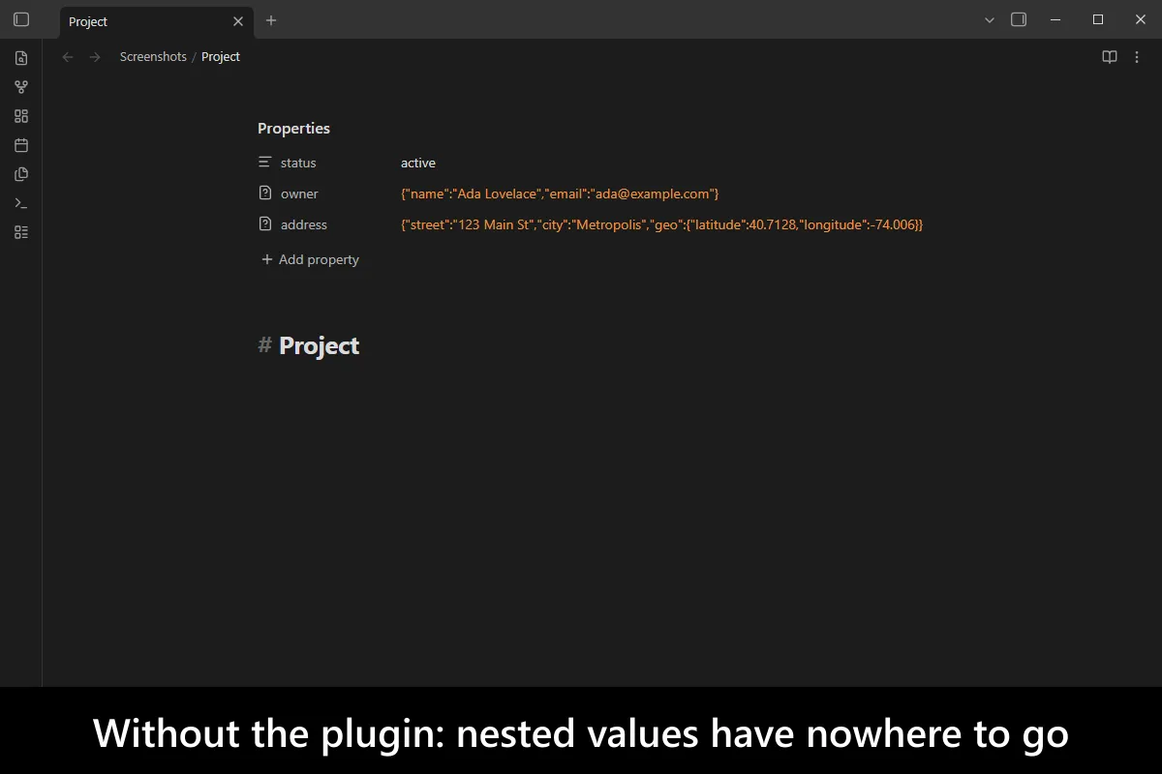Toggle the right sidebar
This screenshot has width=1162, height=774.
[x=1019, y=19]
